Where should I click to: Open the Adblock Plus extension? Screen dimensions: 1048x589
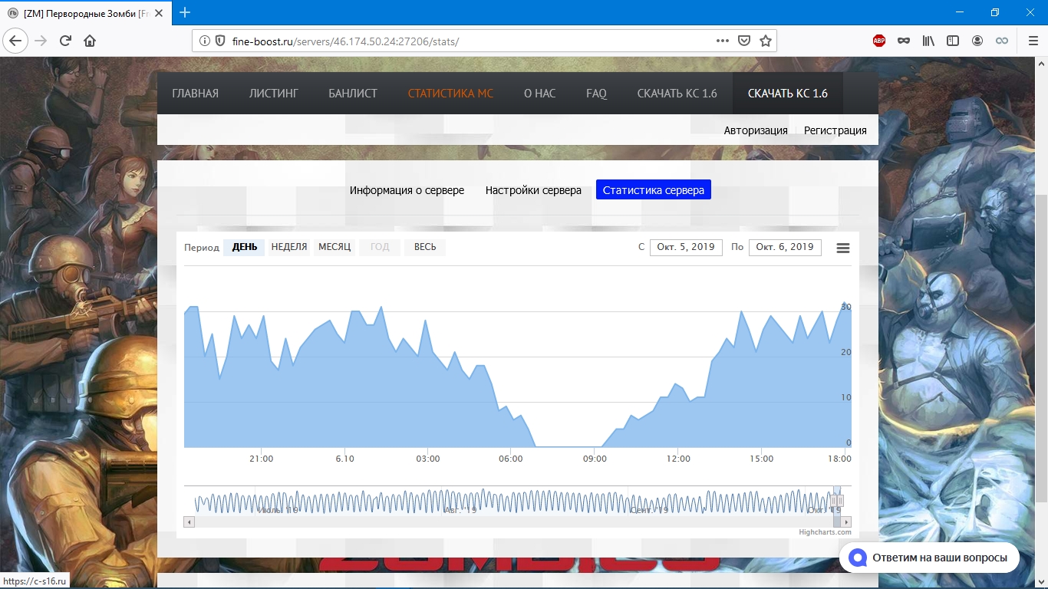click(x=879, y=41)
